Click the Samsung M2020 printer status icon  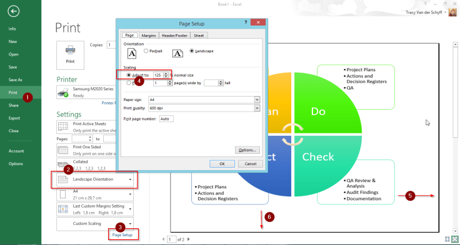(63, 92)
